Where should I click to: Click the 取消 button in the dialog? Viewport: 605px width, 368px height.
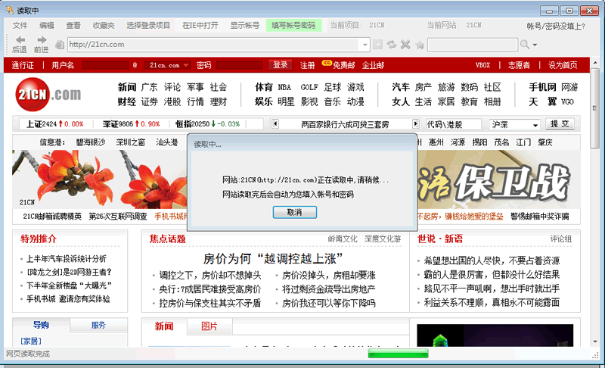point(295,212)
